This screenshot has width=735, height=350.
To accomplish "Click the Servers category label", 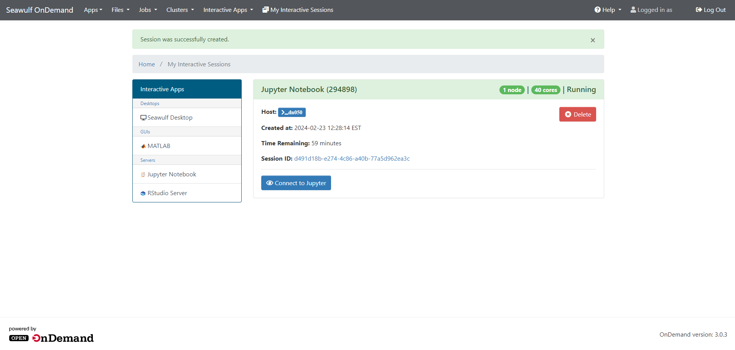I will pos(148,160).
